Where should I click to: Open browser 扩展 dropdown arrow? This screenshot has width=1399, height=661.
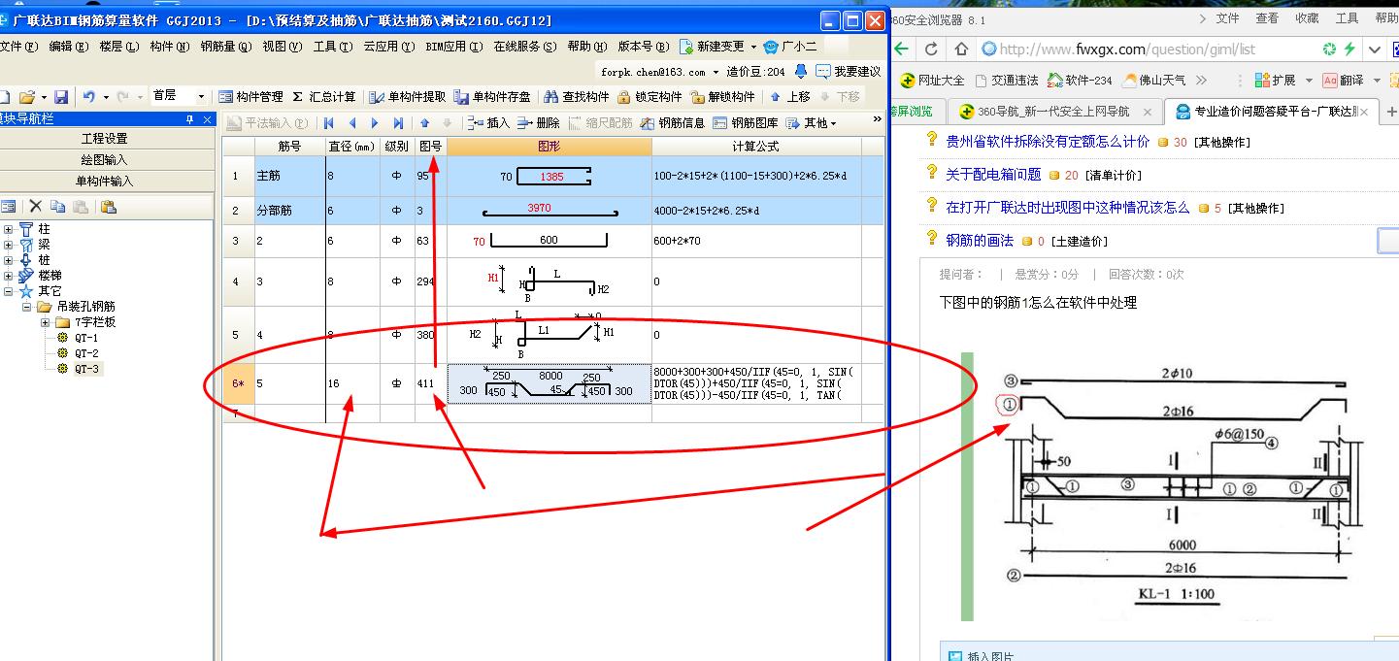(x=1309, y=81)
